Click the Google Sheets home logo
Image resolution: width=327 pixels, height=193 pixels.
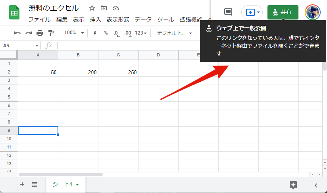(x=15, y=13)
